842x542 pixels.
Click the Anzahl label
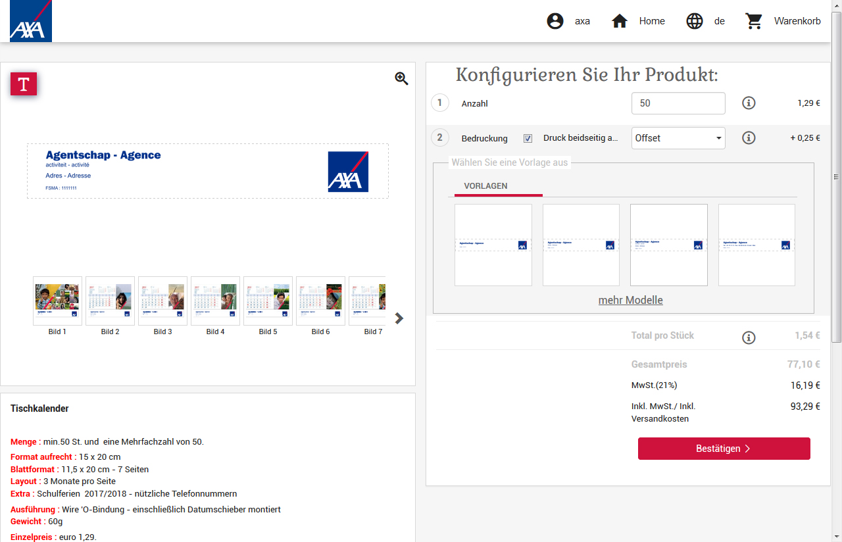[475, 104]
